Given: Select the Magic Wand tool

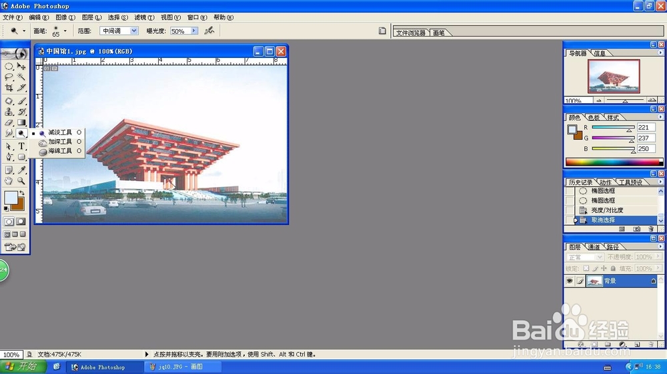Looking at the screenshot, I should [21, 77].
